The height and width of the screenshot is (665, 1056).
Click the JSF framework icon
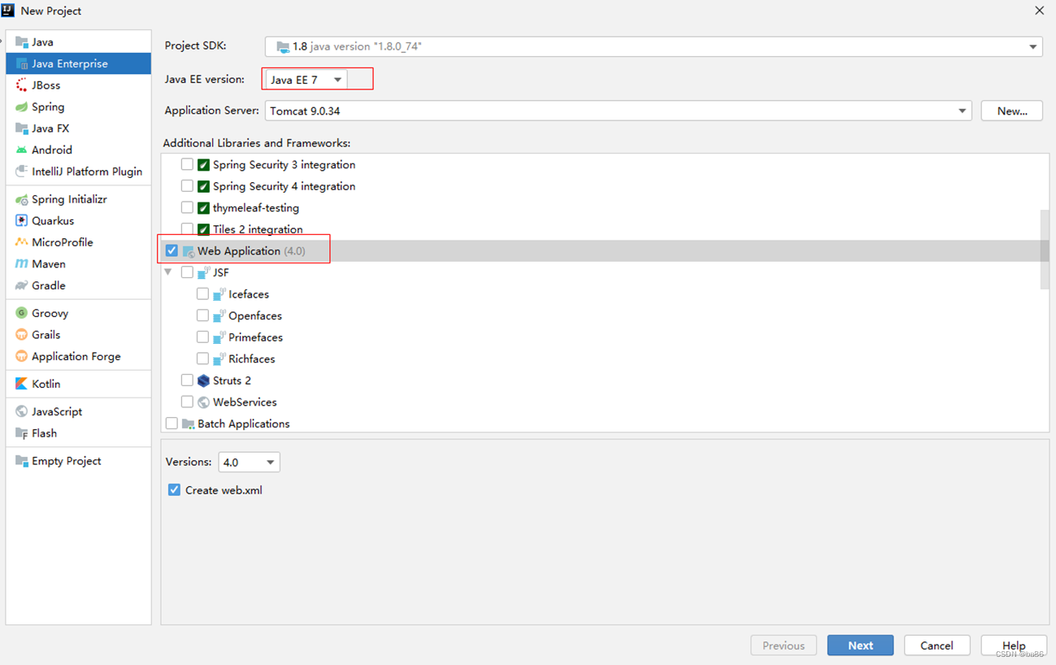(x=204, y=272)
